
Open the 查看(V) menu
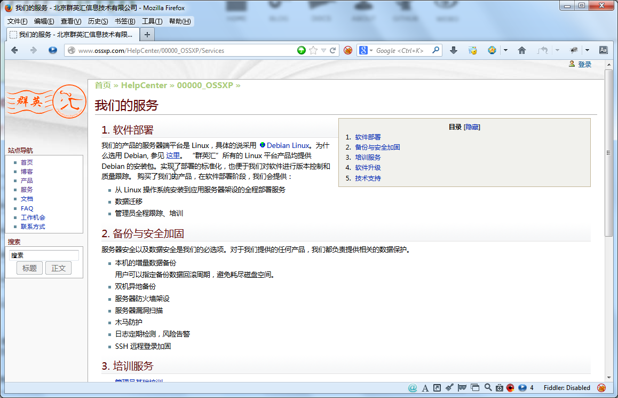(x=71, y=21)
